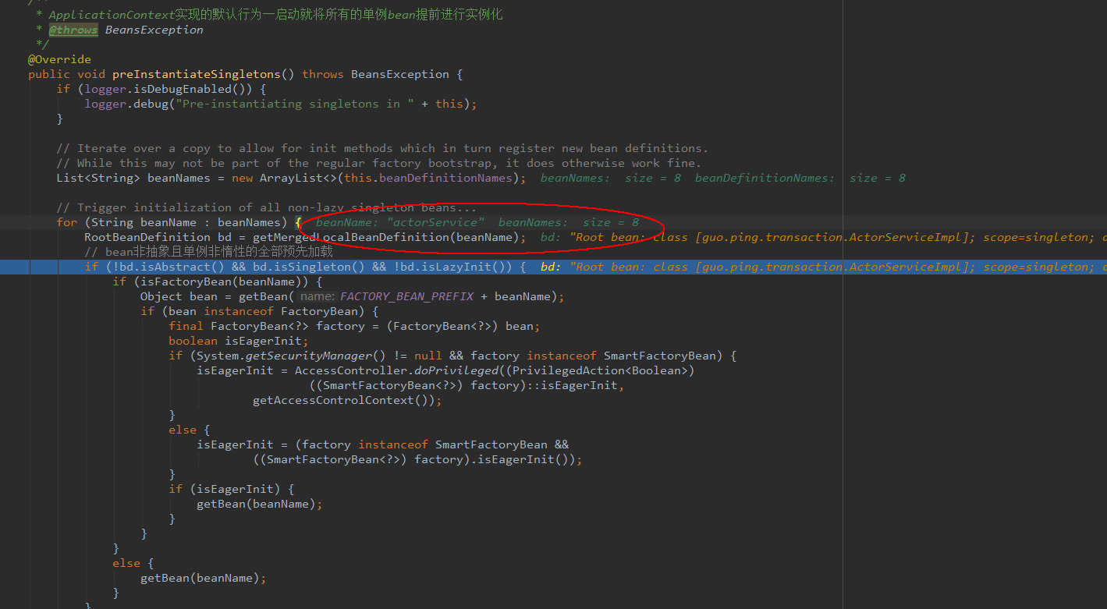Screen dimensions: 1107x609
Task: Click factory instanceof SmartFactoryBean && in the else branch
Action: (x=435, y=444)
